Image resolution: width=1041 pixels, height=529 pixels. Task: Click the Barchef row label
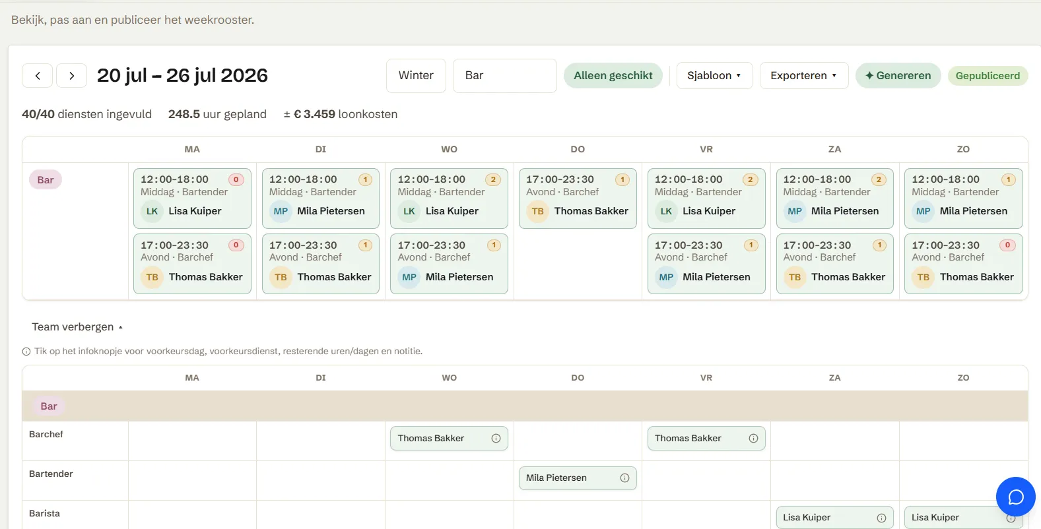(46, 435)
